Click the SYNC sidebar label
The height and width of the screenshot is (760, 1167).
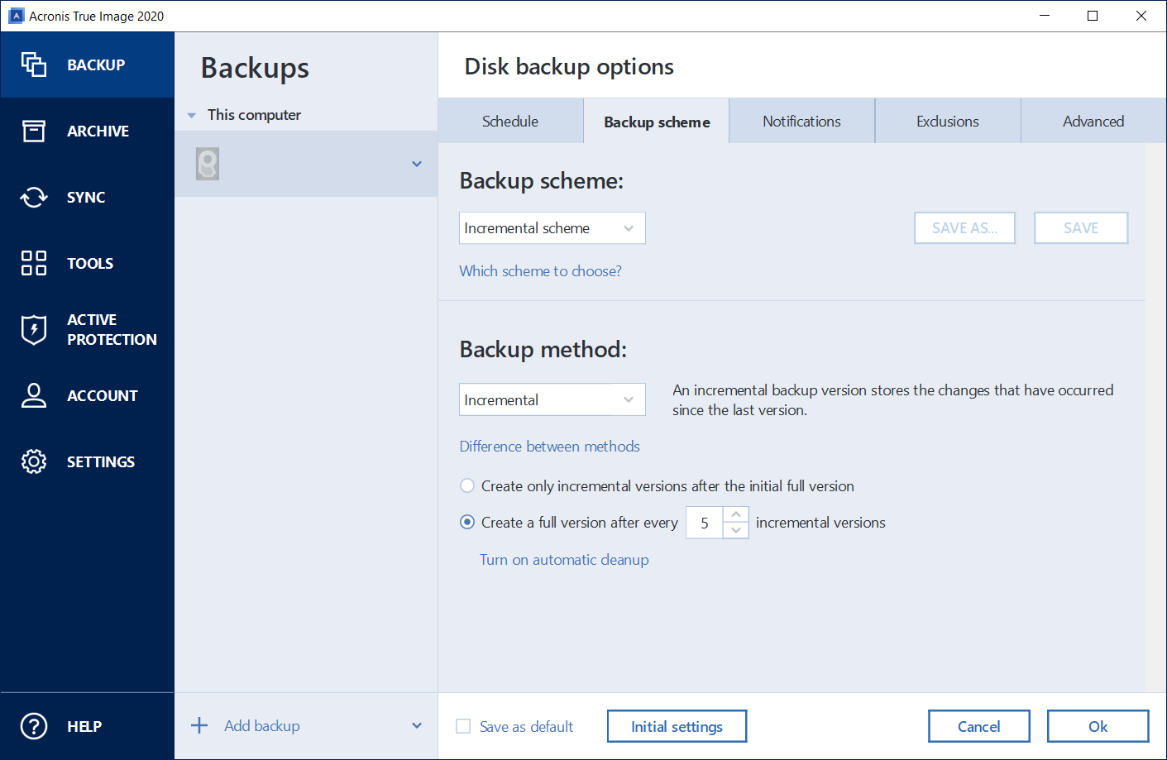(x=86, y=197)
